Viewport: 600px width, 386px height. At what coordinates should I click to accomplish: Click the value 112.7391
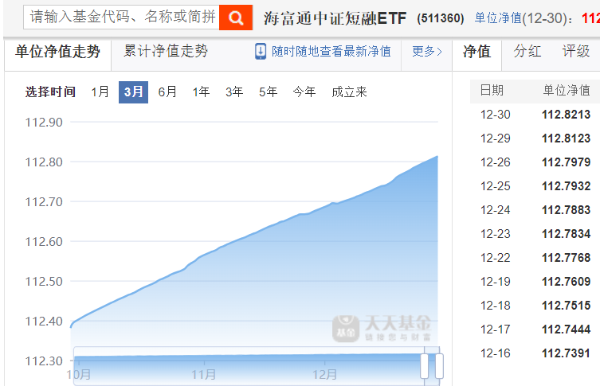[x=567, y=353]
